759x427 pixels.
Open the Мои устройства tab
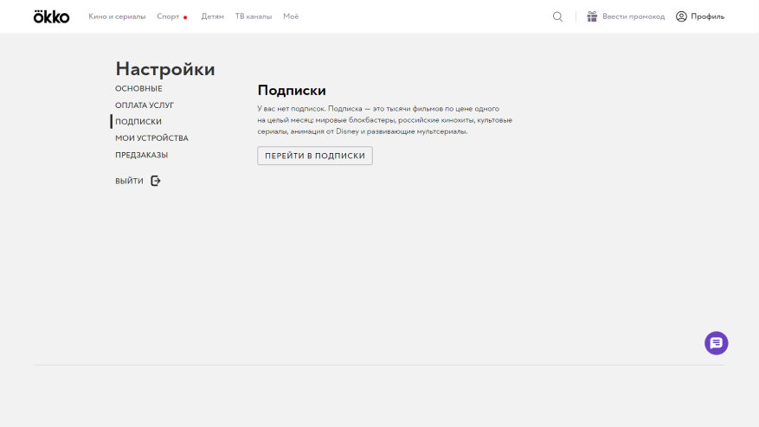click(151, 138)
